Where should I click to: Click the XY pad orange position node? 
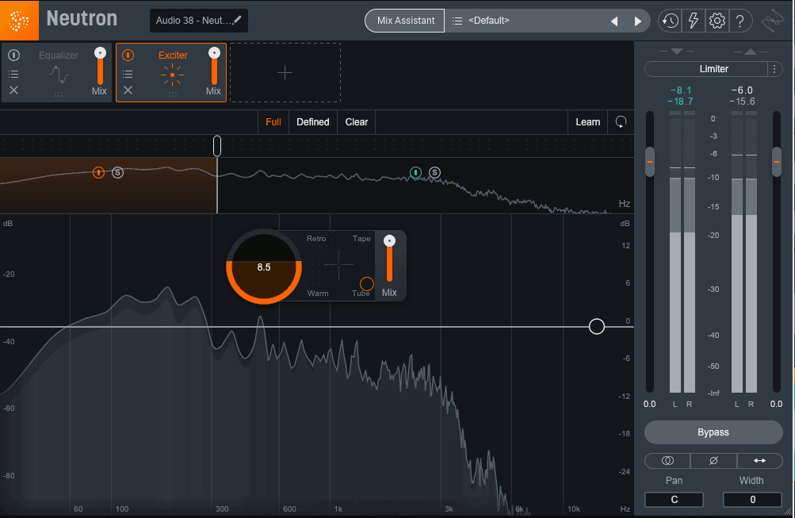(x=366, y=284)
